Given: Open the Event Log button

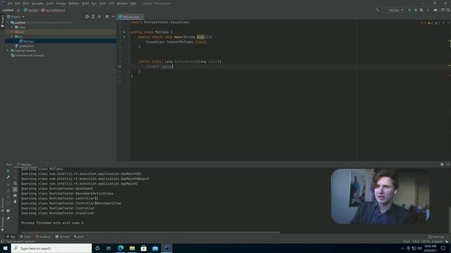Looking at the screenshot, I should point(436,237).
